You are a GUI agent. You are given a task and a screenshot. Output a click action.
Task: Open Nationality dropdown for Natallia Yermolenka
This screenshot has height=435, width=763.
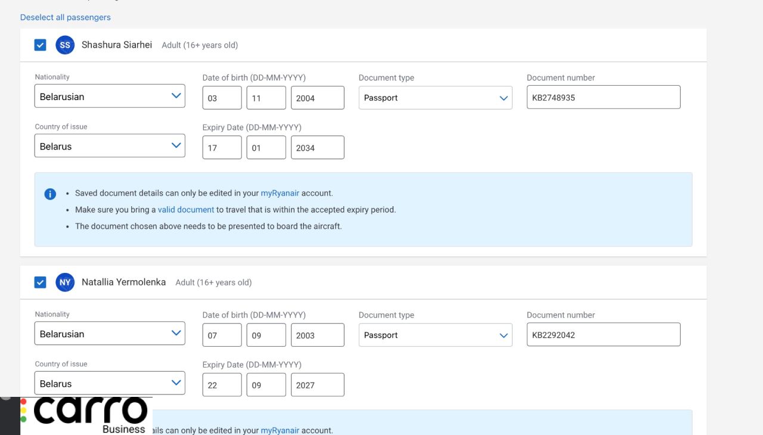(x=110, y=334)
